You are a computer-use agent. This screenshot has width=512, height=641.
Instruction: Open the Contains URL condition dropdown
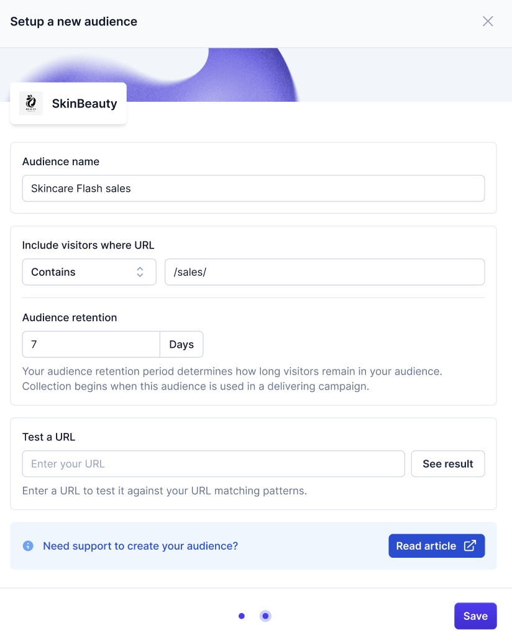[x=89, y=272]
